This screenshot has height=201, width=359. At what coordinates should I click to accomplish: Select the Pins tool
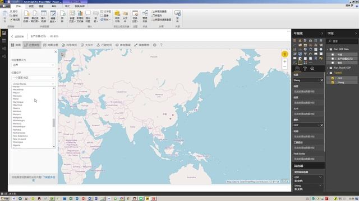pos(87,45)
